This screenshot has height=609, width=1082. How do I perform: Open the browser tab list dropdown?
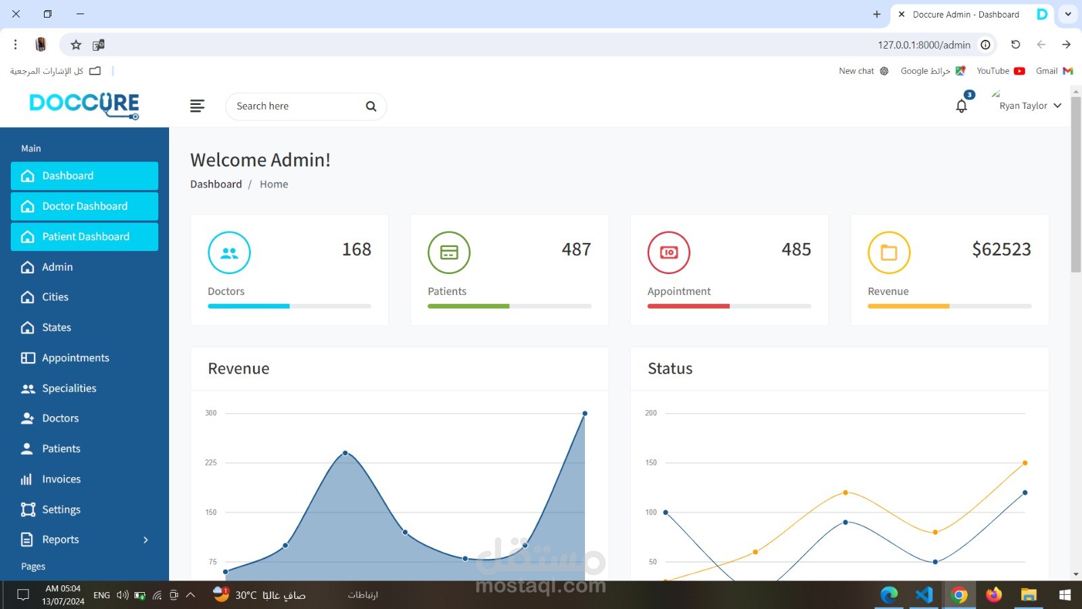coord(1068,14)
